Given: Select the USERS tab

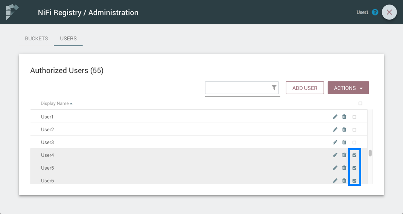Looking at the screenshot, I should pos(68,38).
